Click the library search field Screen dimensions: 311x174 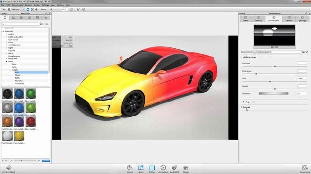[20, 24]
